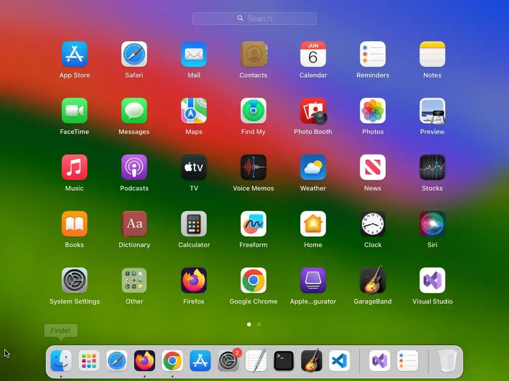
Task: Launch the Notes app
Action: (x=432, y=54)
